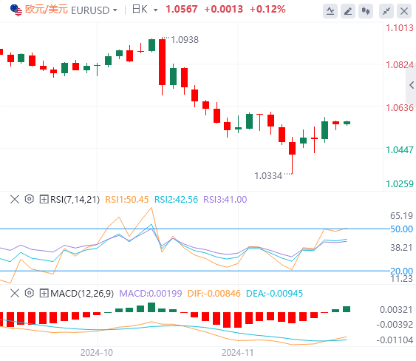This screenshot has width=416, height=361.
Task: Click the 1.0334 low price marker
Action: pos(268,176)
